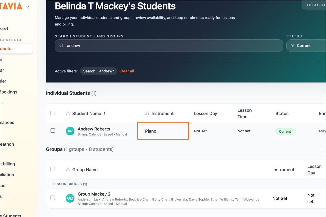Open the Andrew Roberts student name
This screenshot has height=217, width=326.
point(94,129)
